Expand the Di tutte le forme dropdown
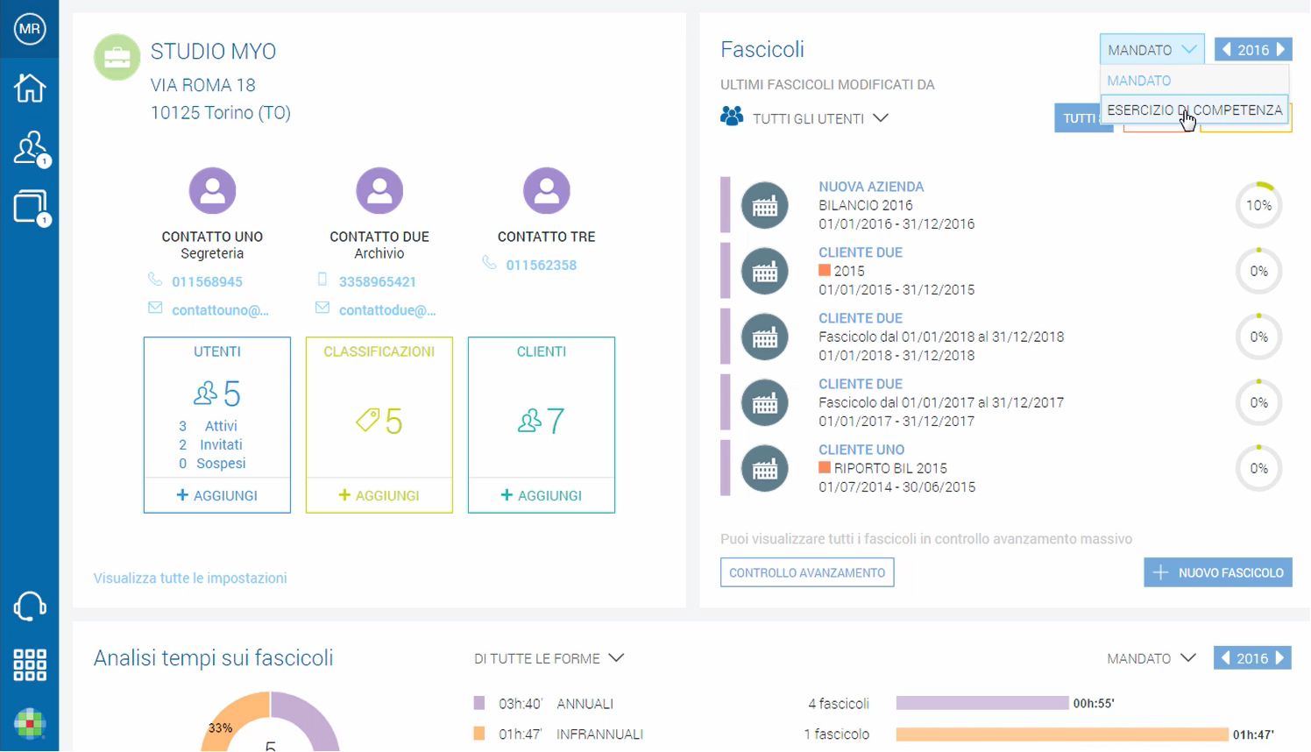Screen dimensions: 1311x752 click(x=549, y=658)
